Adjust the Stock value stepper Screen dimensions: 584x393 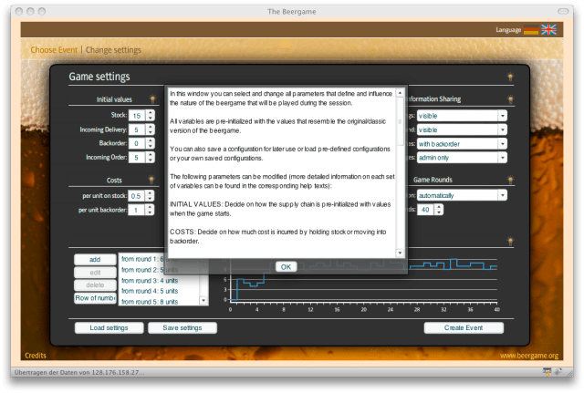(151, 116)
